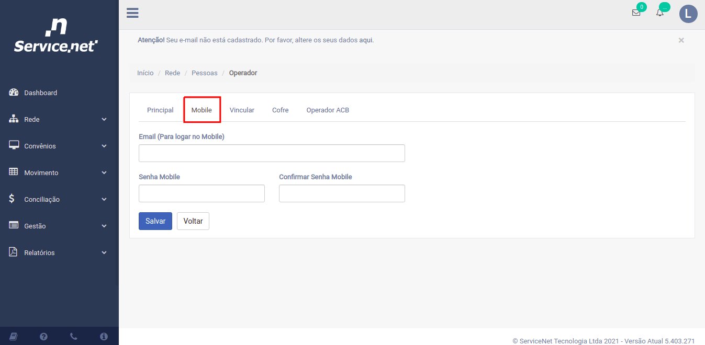Viewport: 705px width, 345px height.
Task: Open the mail envelope notifications icon
Action: pyautogui.click(x=636, y=13)
